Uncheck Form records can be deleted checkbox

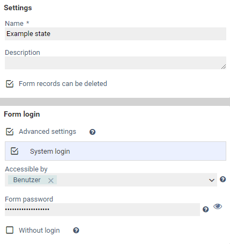pyautogui.click(x=10, y=84)
